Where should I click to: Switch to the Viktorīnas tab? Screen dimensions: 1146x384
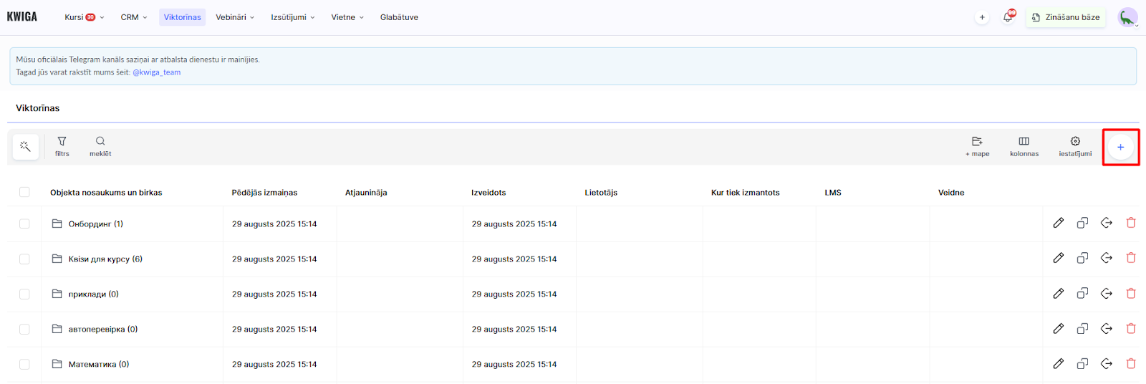coord(182,17)
